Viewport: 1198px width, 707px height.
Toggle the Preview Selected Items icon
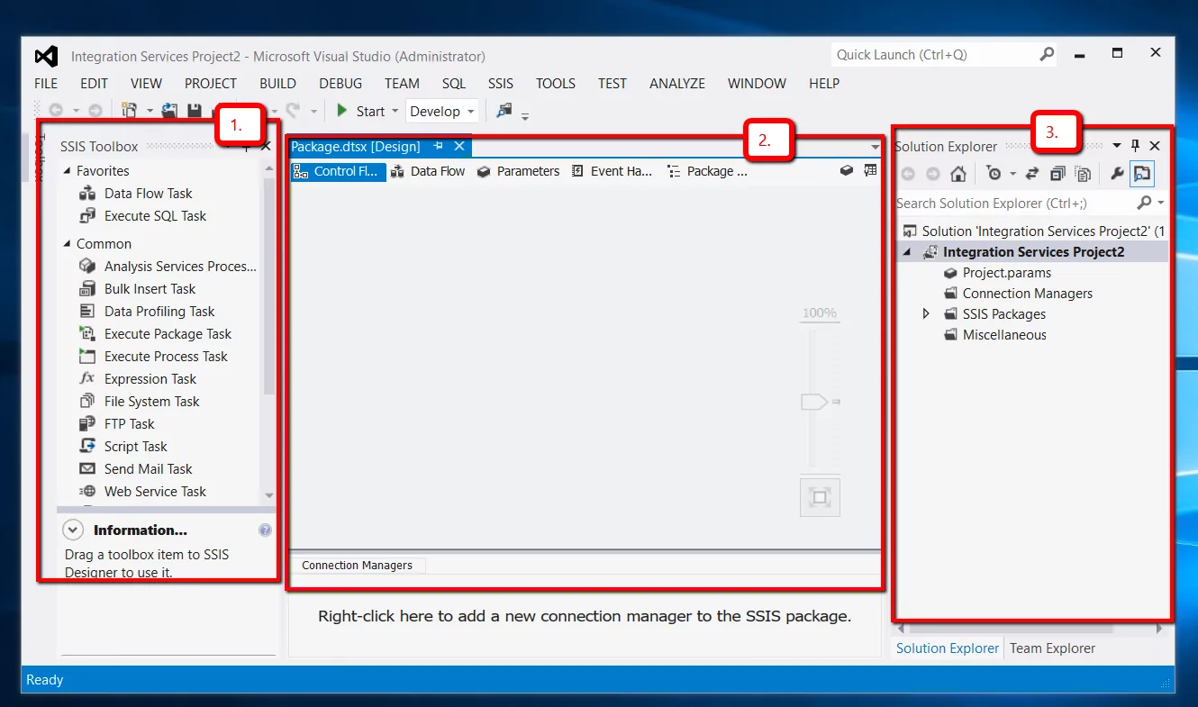point(1142,174)
